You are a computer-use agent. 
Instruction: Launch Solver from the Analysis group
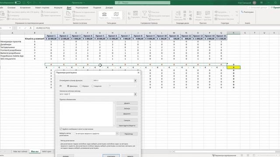[x=247, y=12]
